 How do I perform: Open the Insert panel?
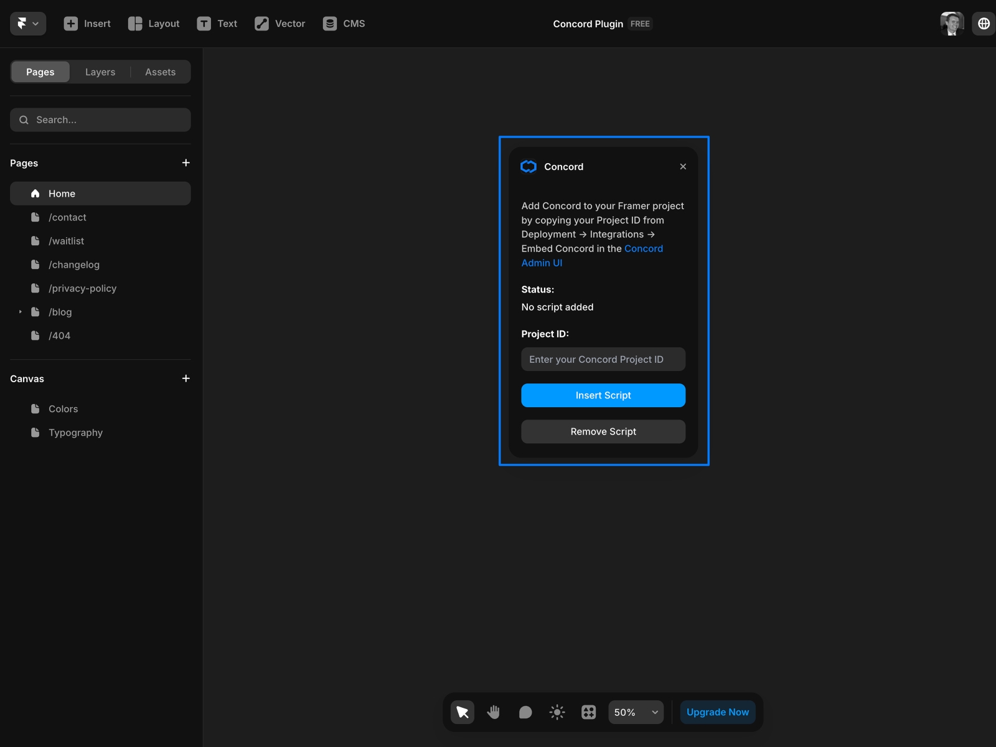tap(87, 24)
